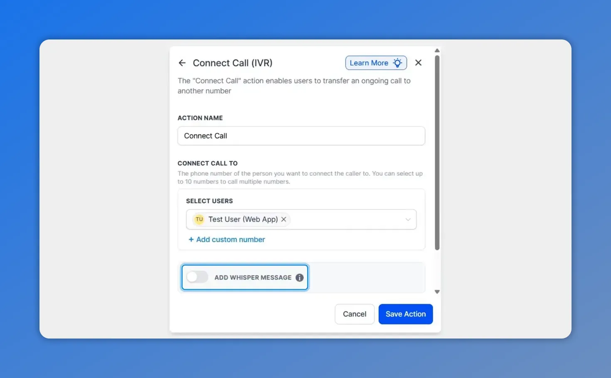611x378 pixels.
Task: Click the Action Name field showing Connect Call
Action: pyautogui.click(x=301, y=136)
